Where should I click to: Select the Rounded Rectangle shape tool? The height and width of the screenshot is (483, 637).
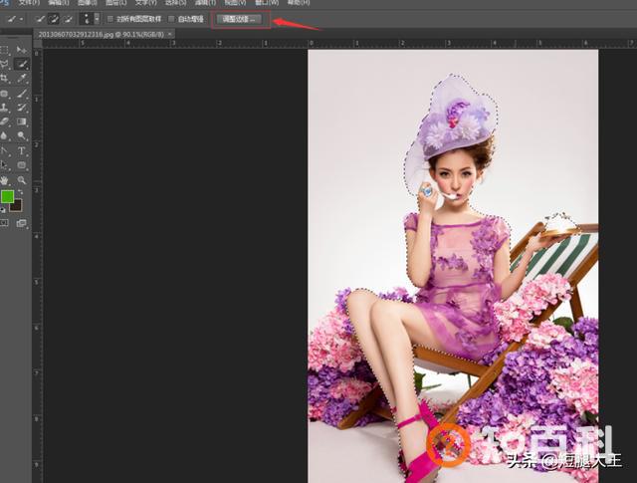[22, 165]
